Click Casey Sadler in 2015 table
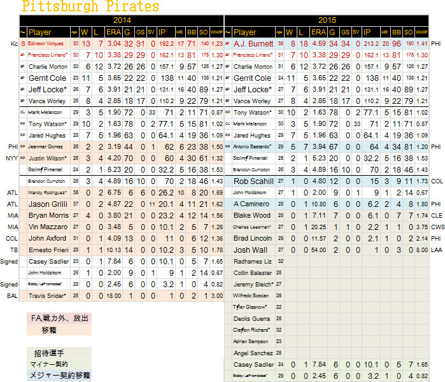 tap(253, 364)
